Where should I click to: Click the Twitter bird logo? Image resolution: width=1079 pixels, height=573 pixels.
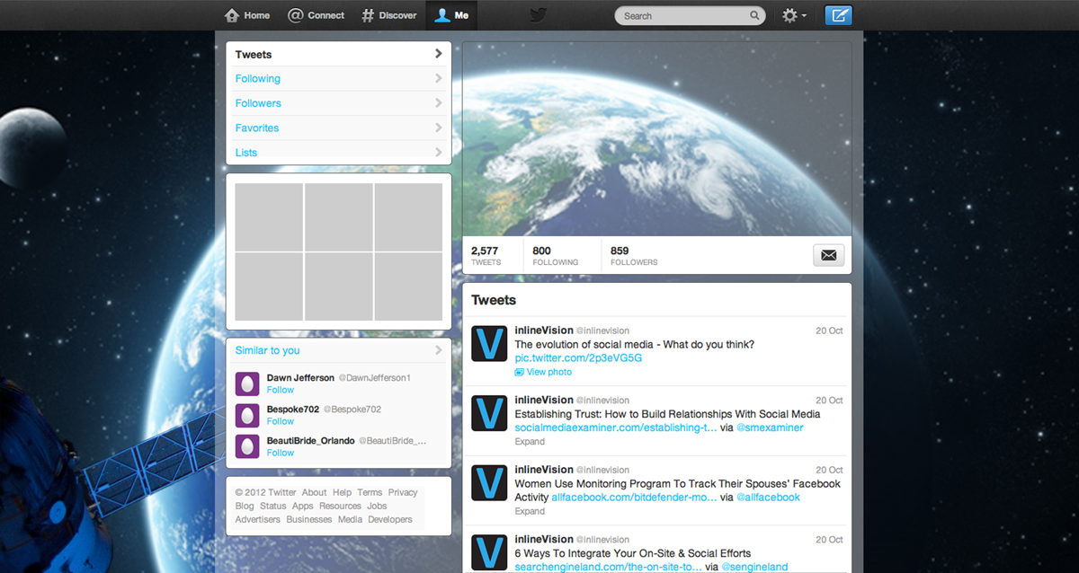tap(537, 14)
